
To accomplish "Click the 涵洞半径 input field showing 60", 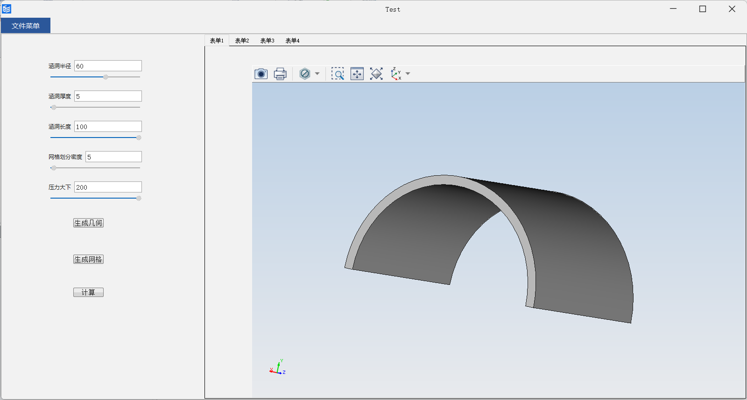I will tap(108, 66).
